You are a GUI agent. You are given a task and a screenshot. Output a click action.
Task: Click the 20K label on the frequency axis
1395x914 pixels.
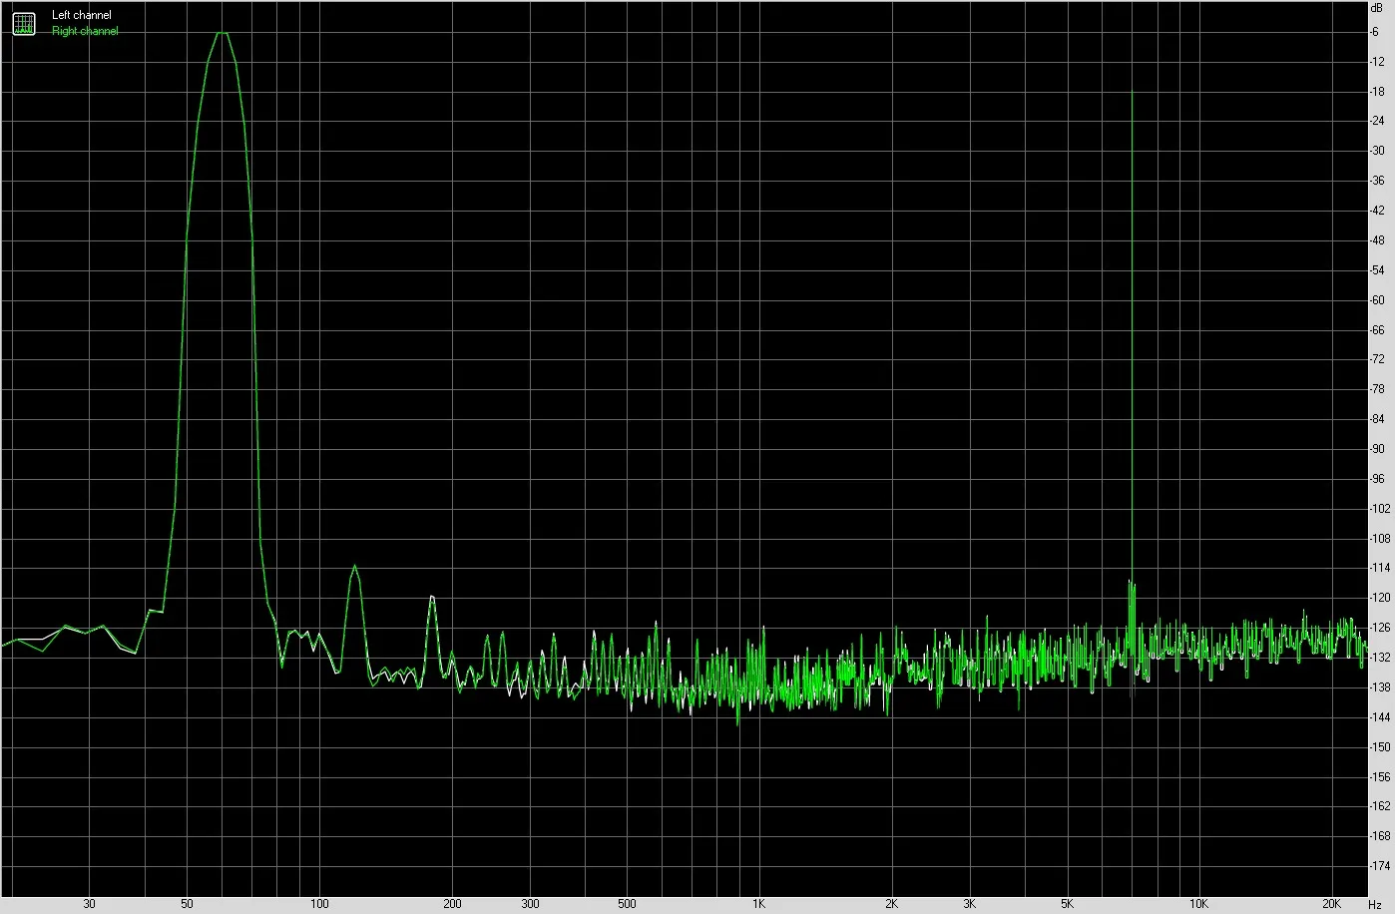pyautogui.click(x=1332, y=904)
